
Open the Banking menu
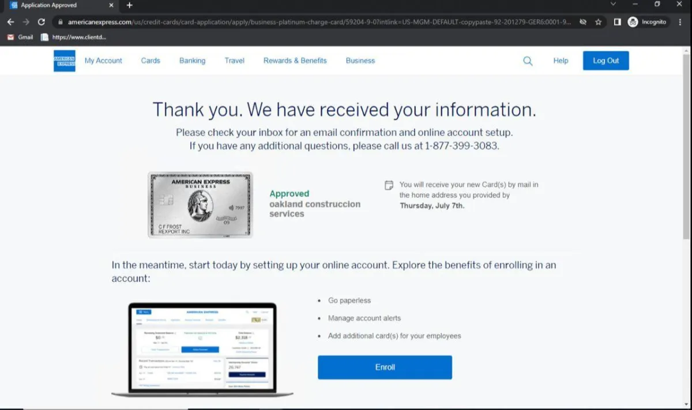(x=192, y=61)
